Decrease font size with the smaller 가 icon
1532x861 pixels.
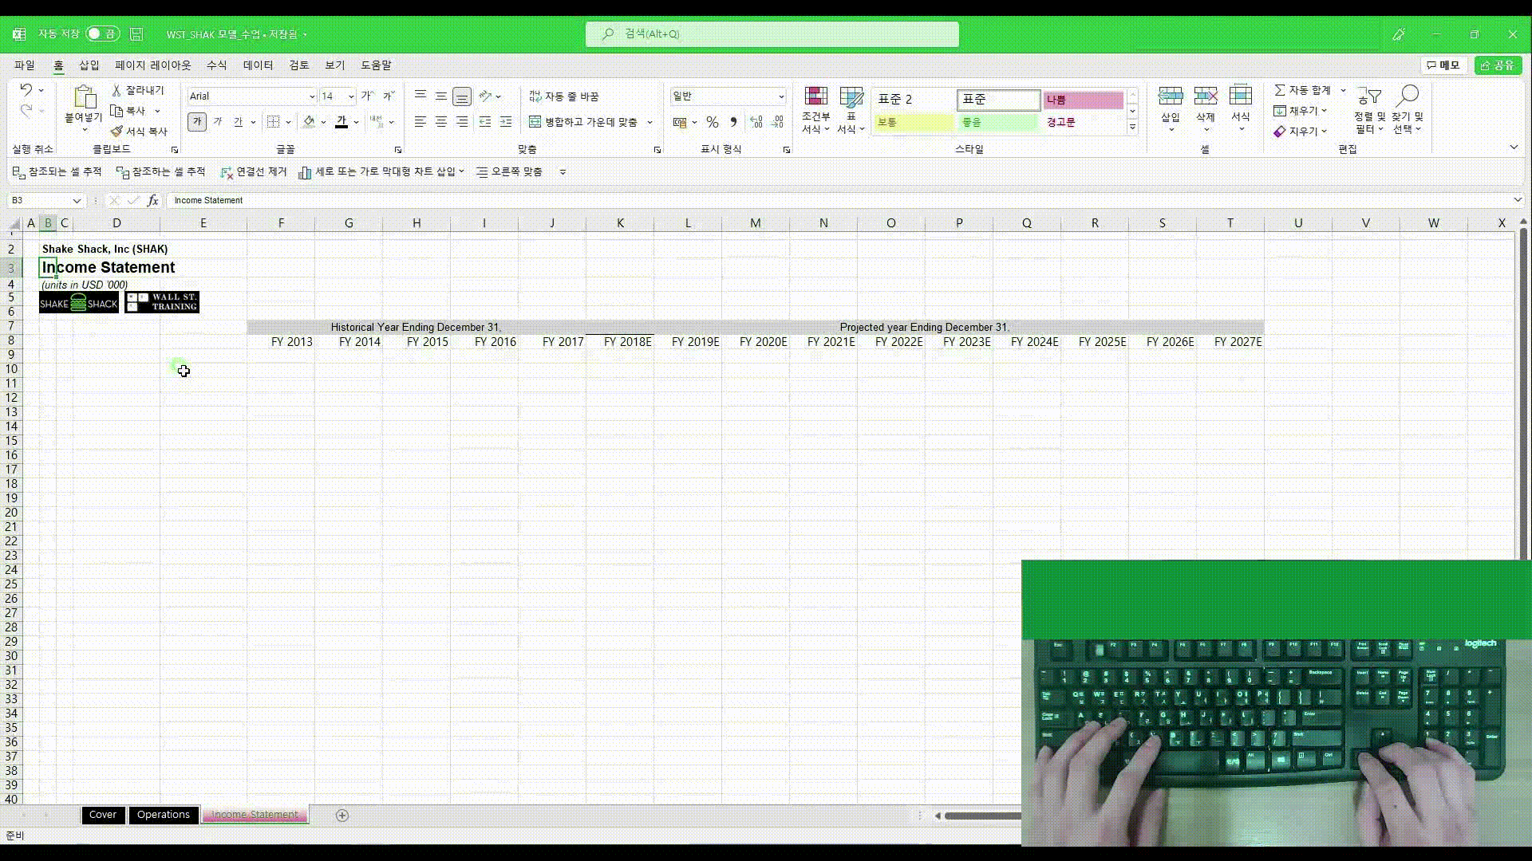click(x=389, y=96)
